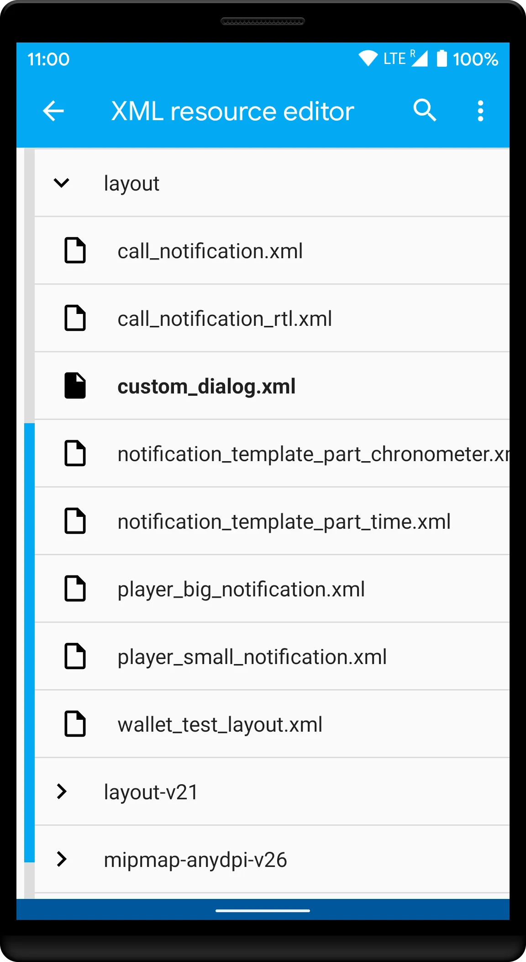
Task: Click the battery icon in status bar
Action: coord(442,58)
